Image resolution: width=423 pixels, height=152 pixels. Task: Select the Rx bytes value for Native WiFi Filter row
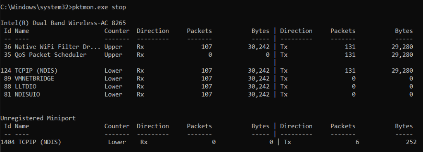tap(259, 47)
